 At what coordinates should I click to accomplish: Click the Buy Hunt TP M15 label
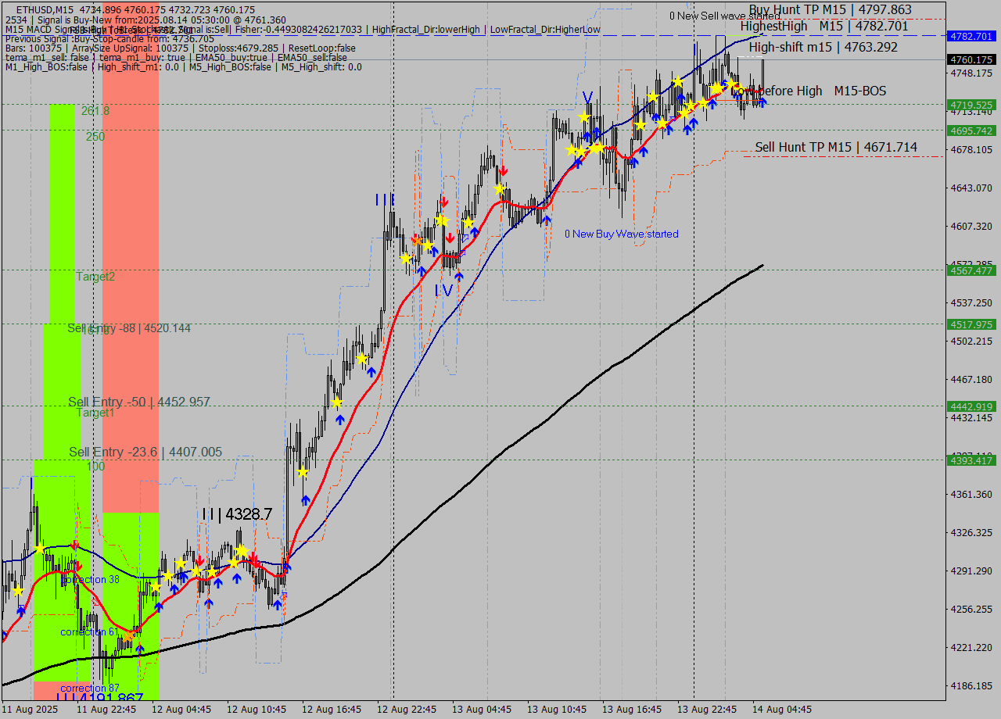(830, 10)
